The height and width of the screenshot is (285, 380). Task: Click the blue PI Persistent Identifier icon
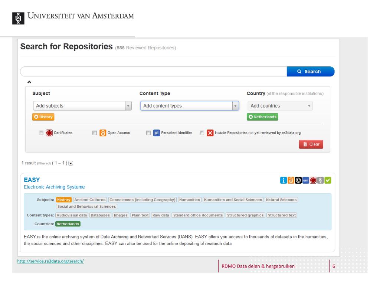pyautogui.click(x=157, y=133)
